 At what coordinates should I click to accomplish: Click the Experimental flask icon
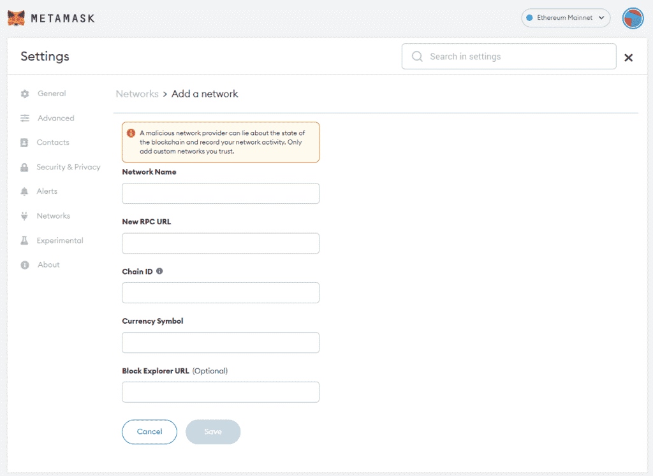click(x=24, y=240)
